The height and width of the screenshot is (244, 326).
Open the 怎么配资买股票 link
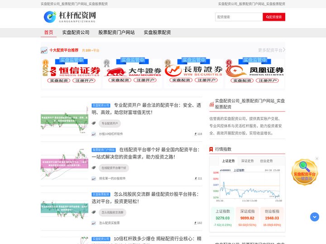[x=110, y=223]
